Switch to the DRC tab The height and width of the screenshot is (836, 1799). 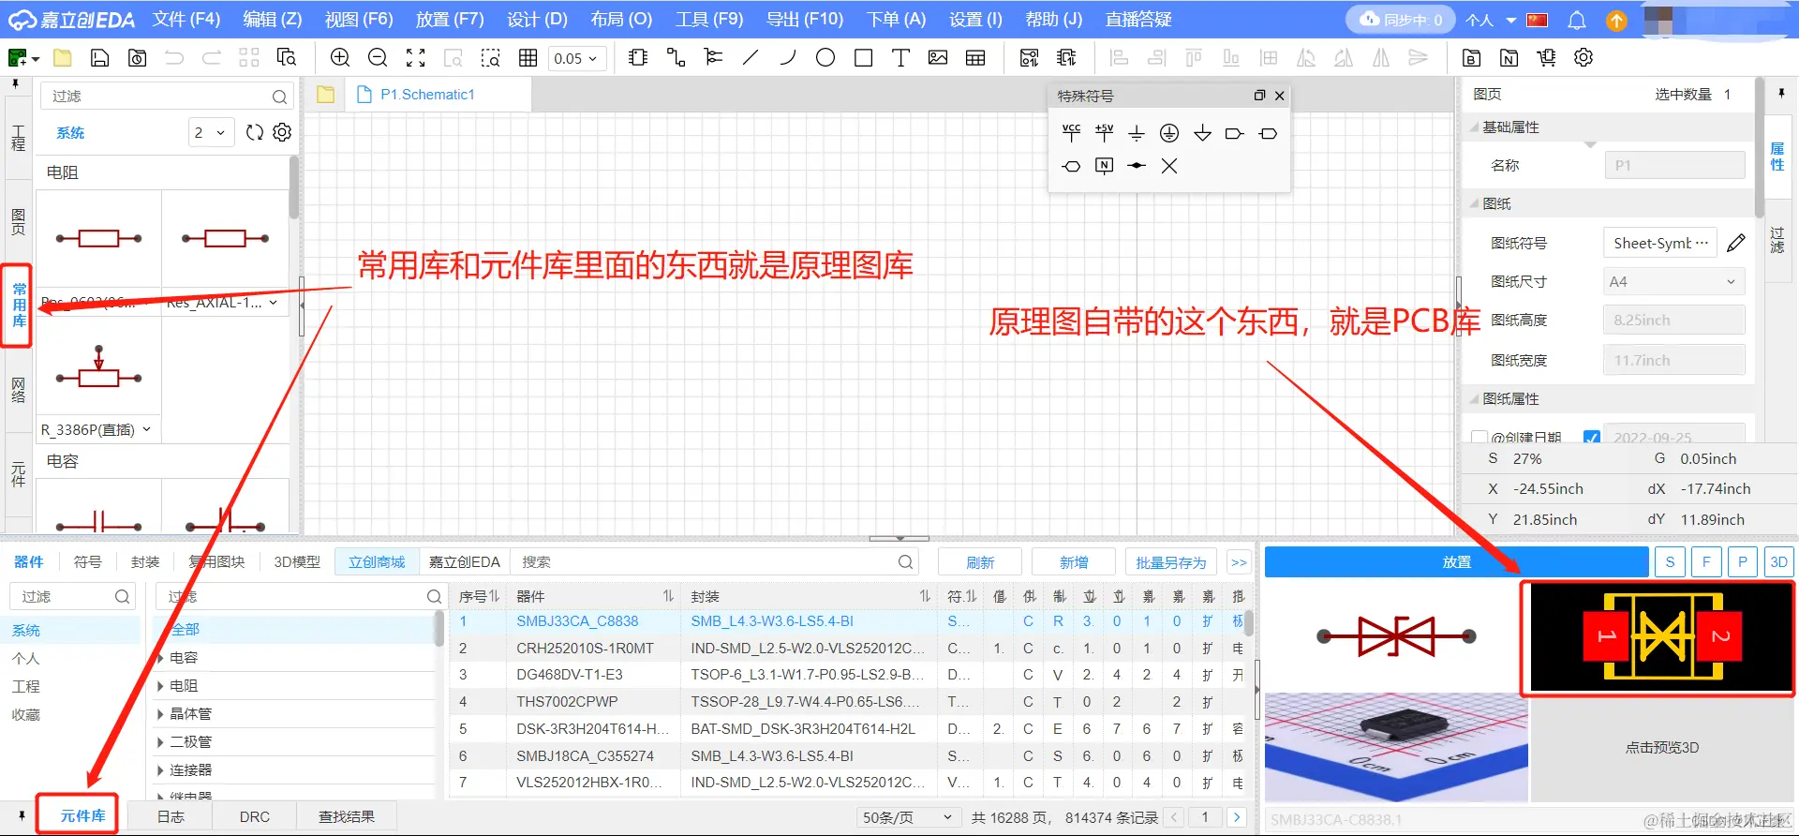pos(254,816)
